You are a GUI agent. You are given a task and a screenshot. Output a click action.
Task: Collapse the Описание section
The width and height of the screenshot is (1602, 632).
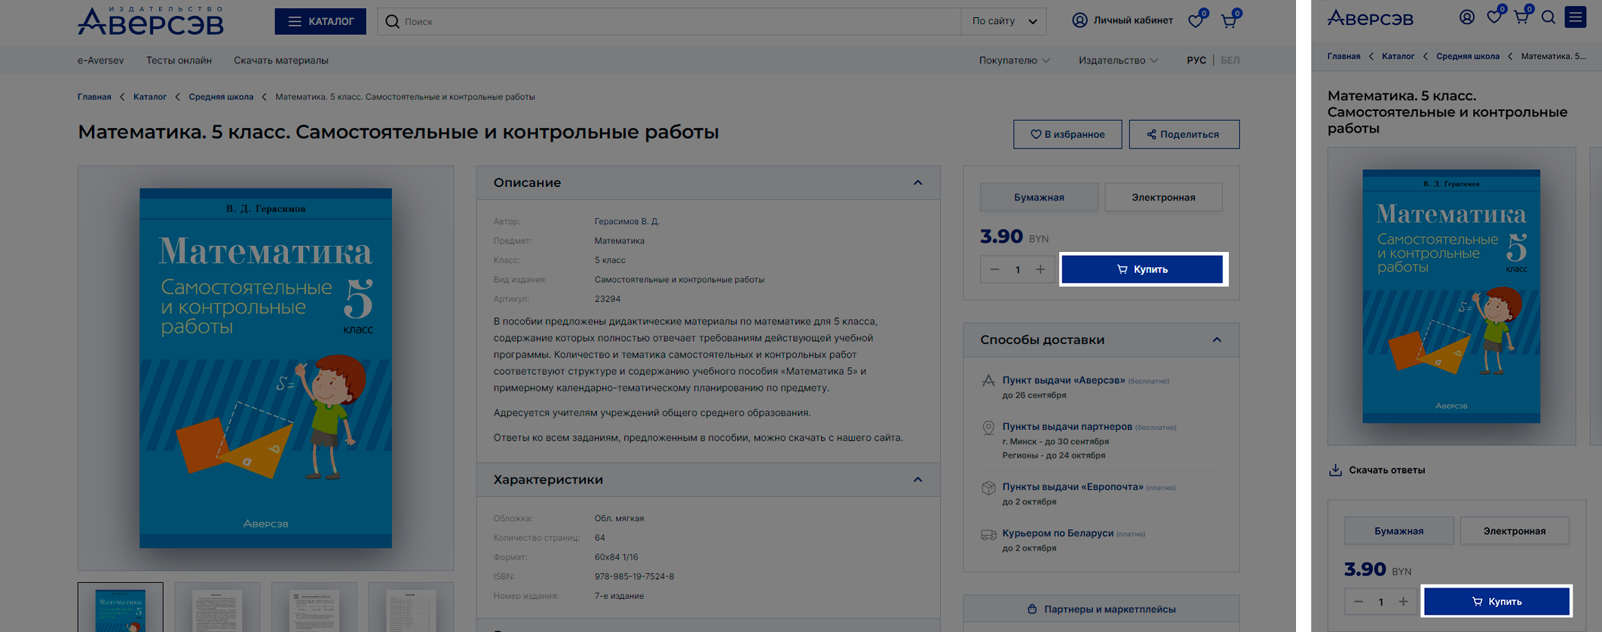(917, 183)
